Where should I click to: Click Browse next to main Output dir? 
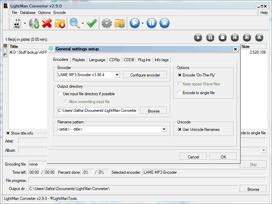(x=253, y=189)
